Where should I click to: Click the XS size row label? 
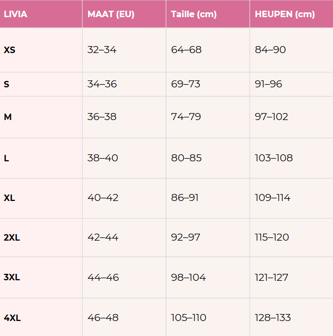[10, 50]
